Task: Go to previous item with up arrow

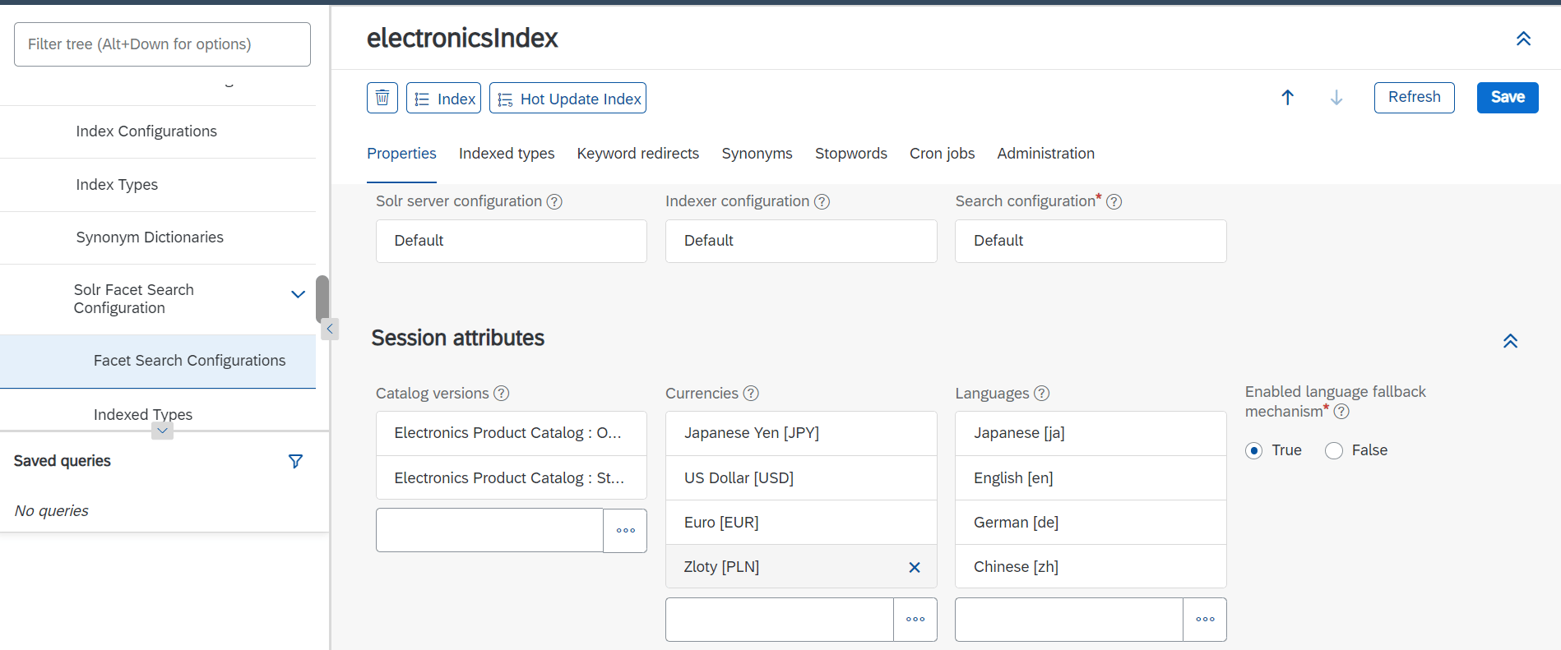Action: point(1288,98)
